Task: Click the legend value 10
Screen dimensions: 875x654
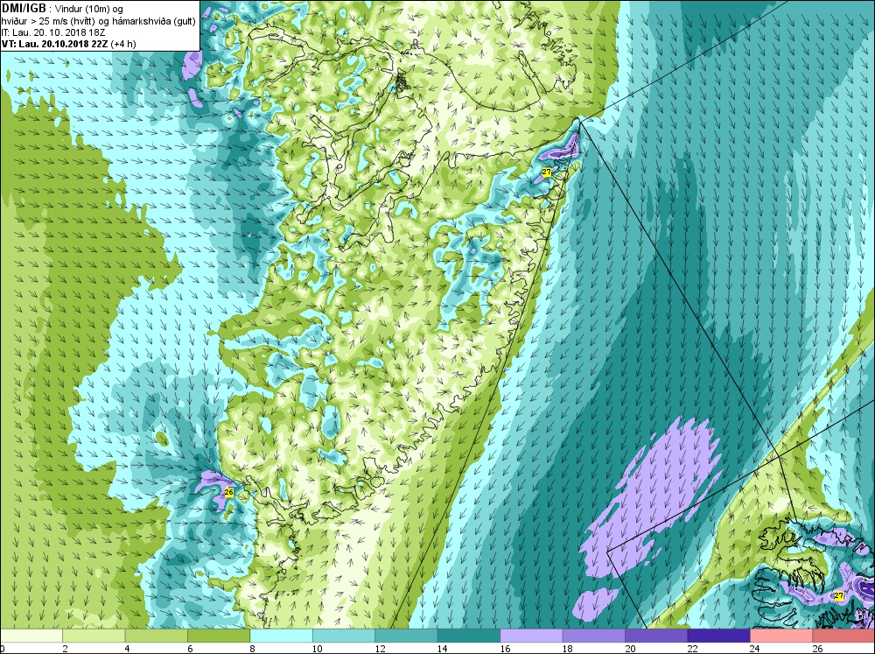Action: coord(317,649)
